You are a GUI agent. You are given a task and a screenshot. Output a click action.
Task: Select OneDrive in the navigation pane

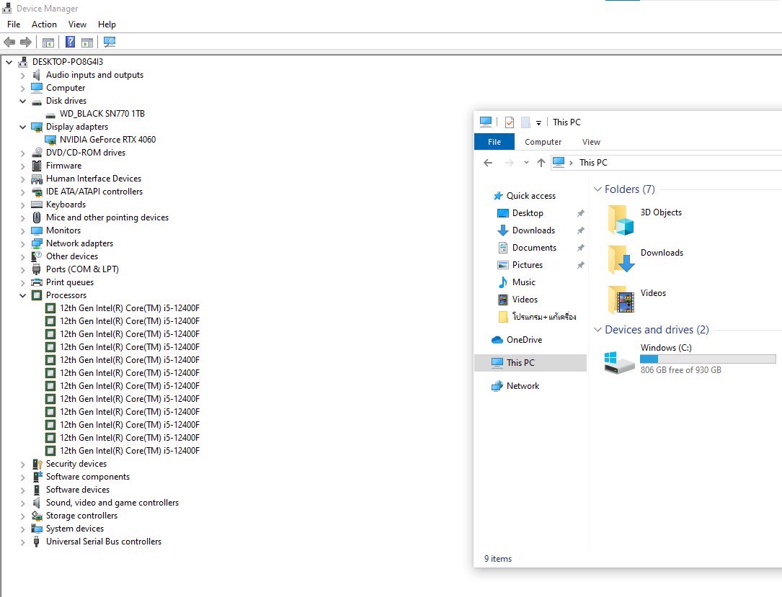click(524, 340)
